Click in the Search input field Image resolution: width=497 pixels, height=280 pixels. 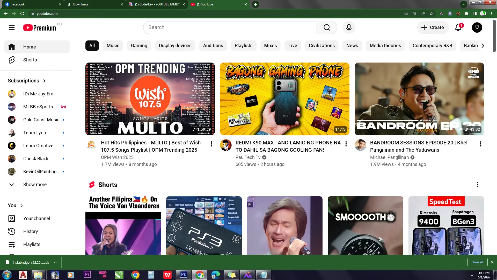coord(230,27)
